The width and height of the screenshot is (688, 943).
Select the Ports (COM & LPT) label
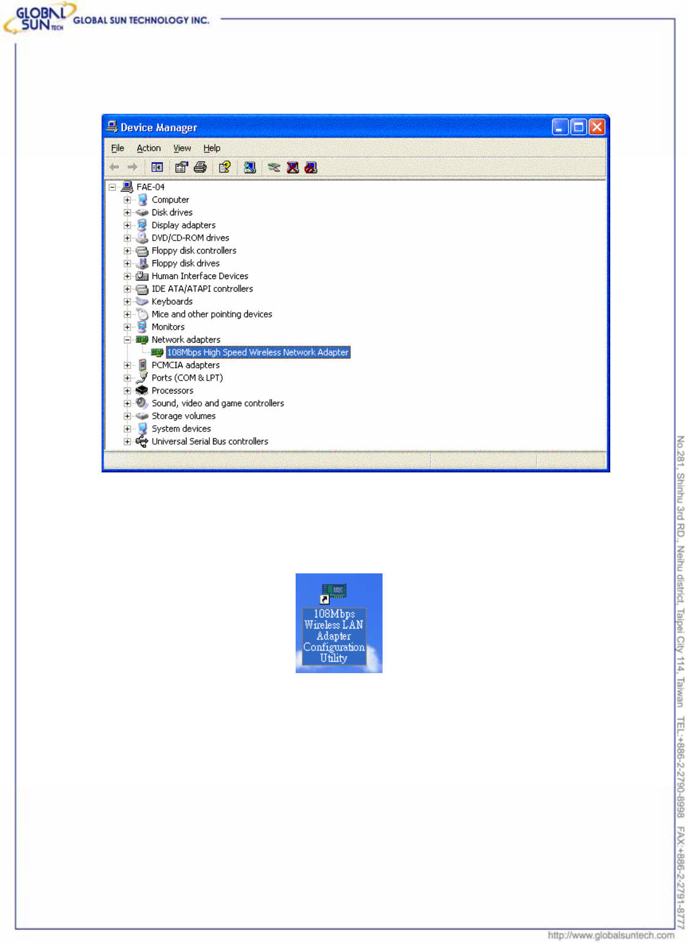pos(187,378)
